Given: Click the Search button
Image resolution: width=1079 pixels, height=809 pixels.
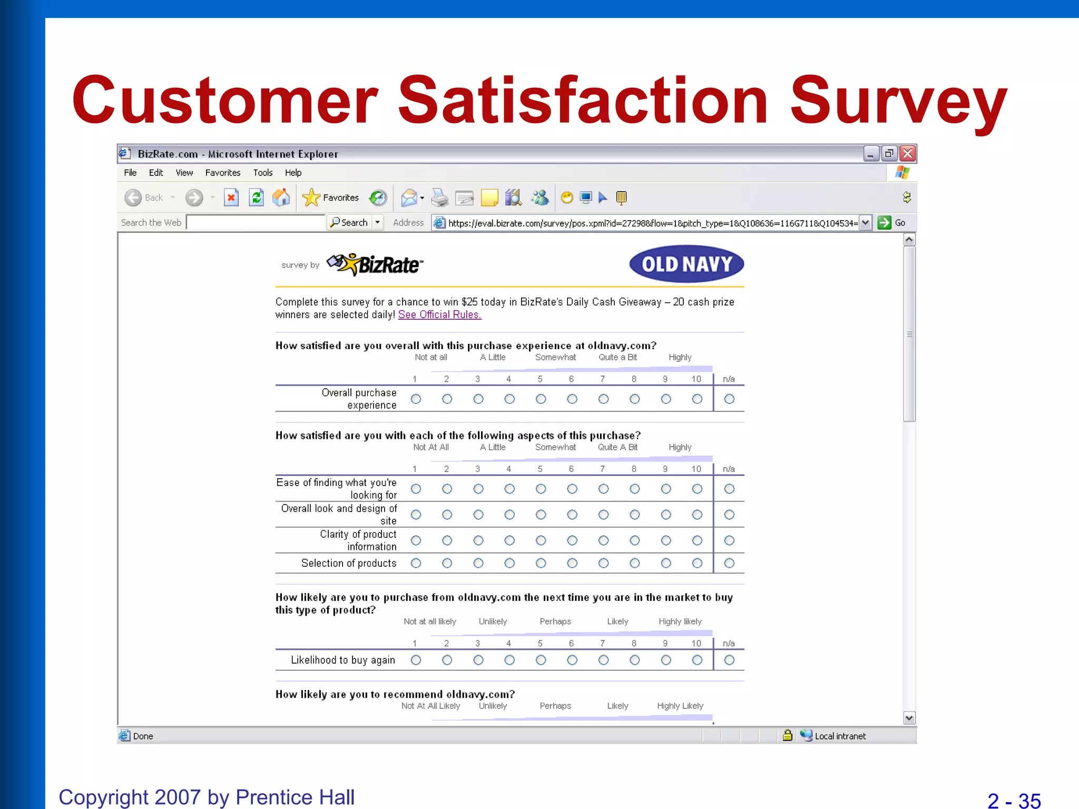Looking at the screenshot, I should coord(349,223).
